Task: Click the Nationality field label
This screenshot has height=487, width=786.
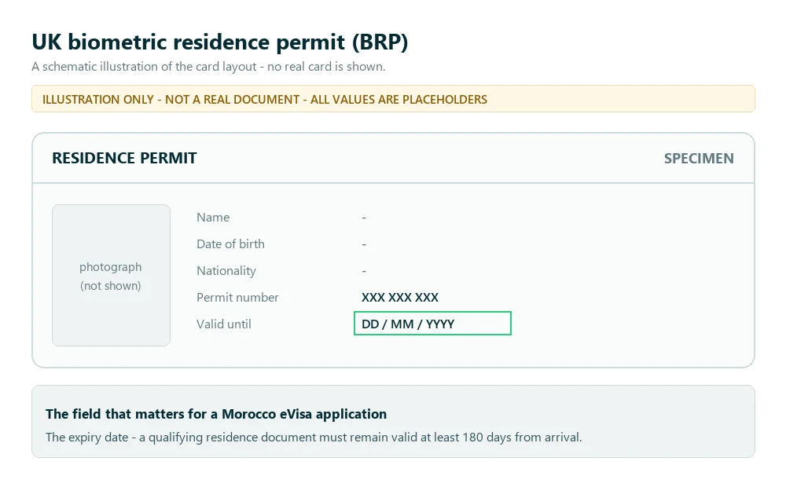Action: coord(226,271)
